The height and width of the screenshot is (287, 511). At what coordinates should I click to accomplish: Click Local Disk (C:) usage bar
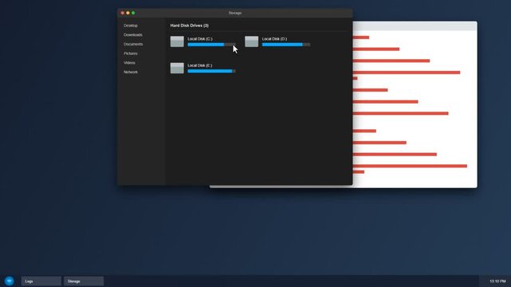point(211,45)
